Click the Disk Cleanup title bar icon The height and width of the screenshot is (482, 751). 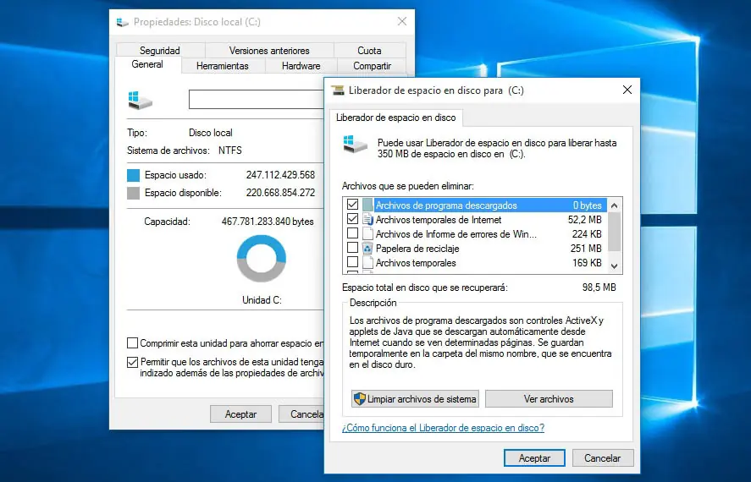click(338, 90)
